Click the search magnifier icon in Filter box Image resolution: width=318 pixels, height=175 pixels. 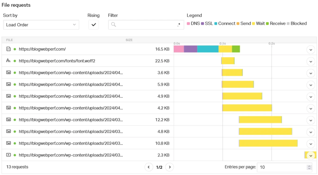113,25
